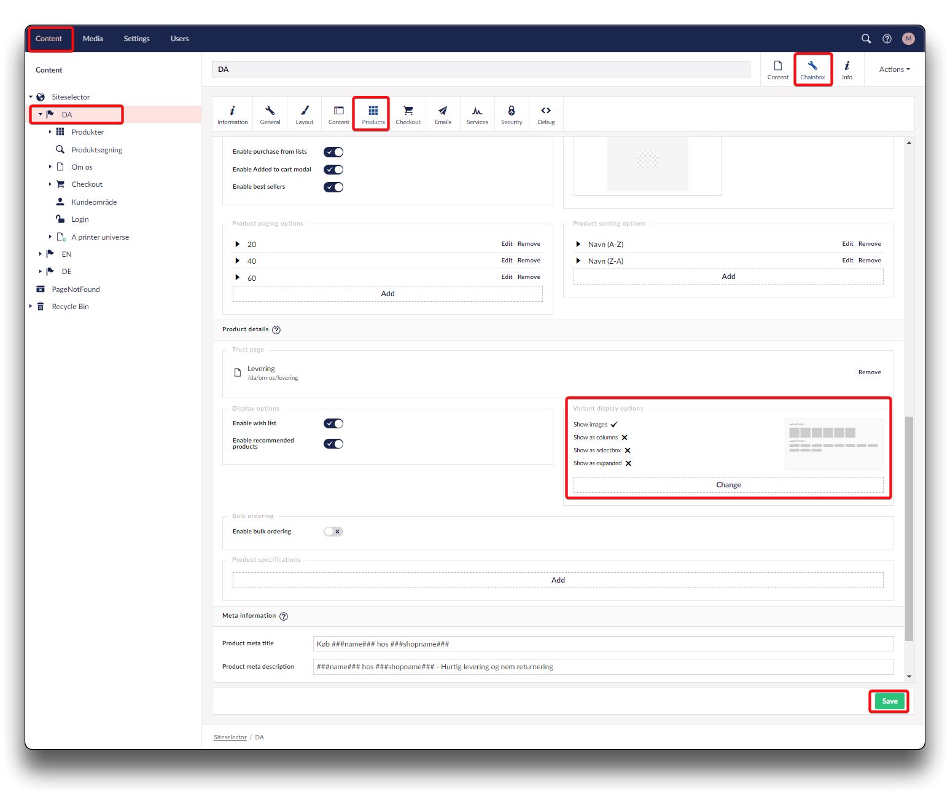Screen dimensions: 950x794
Task: Disable Enable best sellers toggle
Action: [x=333, y=187]
